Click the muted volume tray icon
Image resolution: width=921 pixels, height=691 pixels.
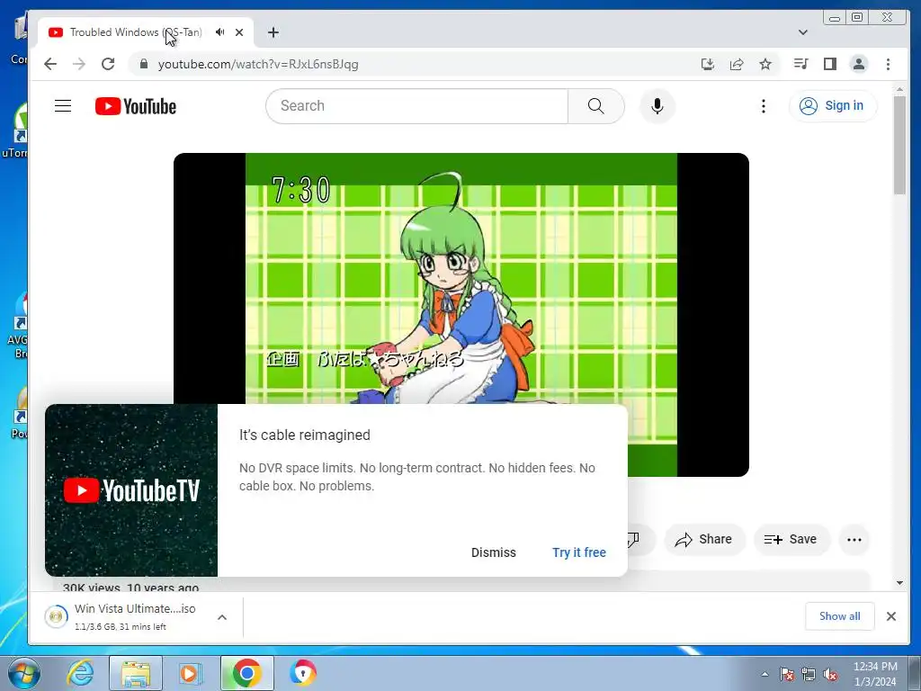point(830,674)
